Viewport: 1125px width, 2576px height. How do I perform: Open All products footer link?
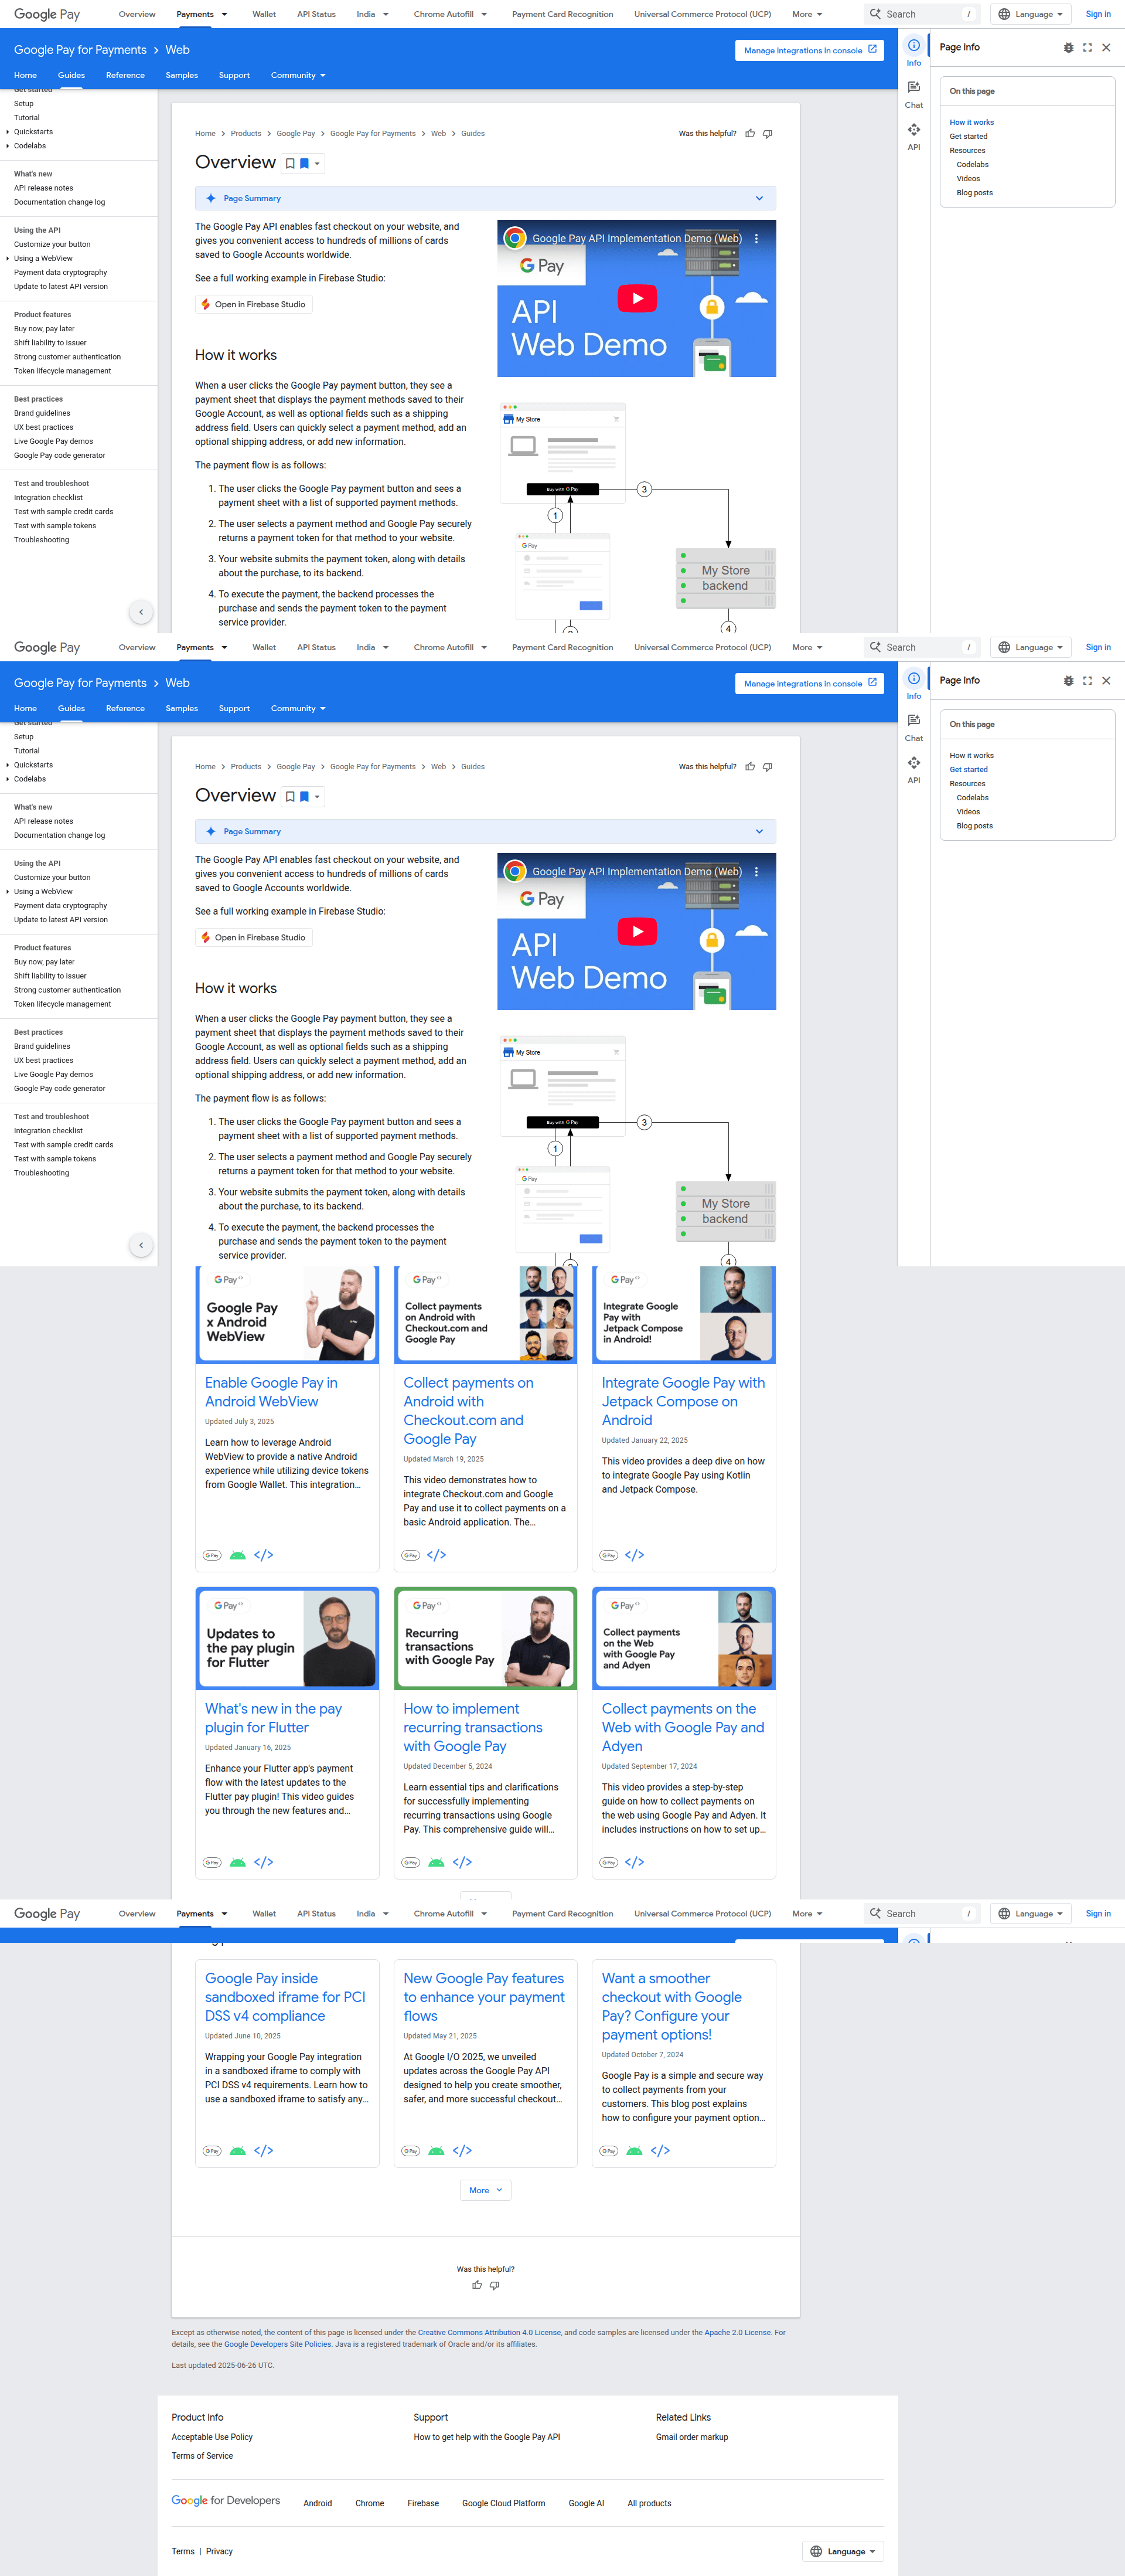coord(649,2503)
